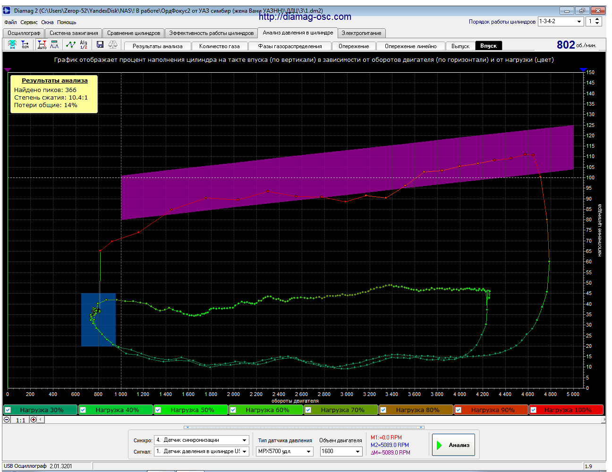612x472 pixels.
Task: Click the M2=5089.0 RPM readout
Action: click(390, 445)
